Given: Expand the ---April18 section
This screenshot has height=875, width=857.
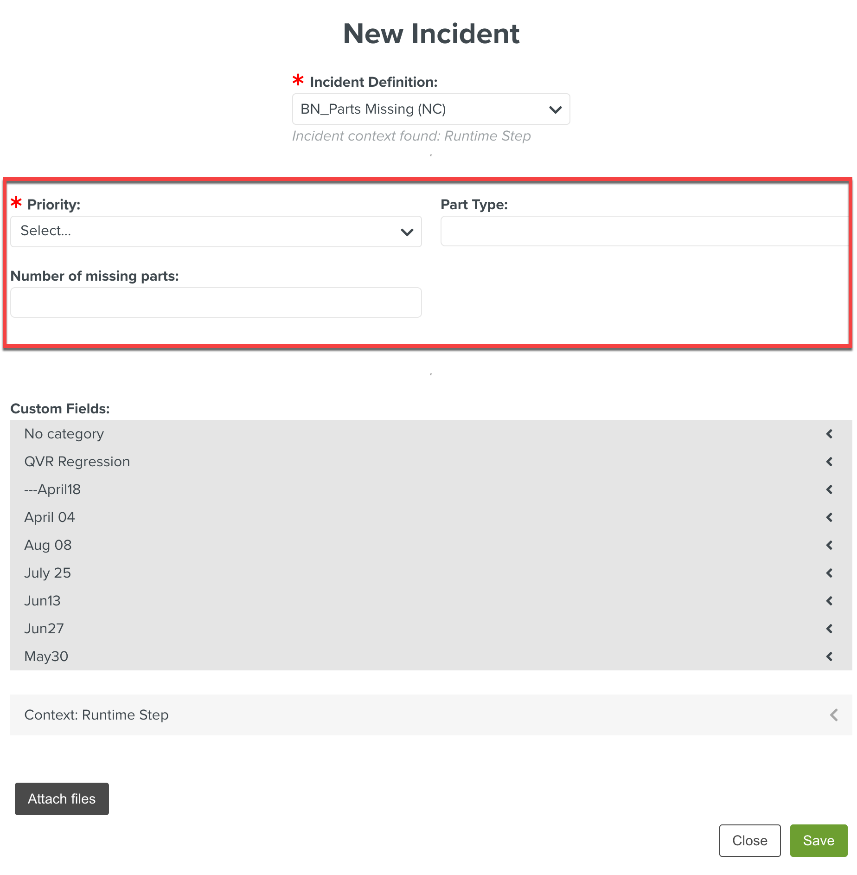Looking at the screenshot, I should coord(431,489).
